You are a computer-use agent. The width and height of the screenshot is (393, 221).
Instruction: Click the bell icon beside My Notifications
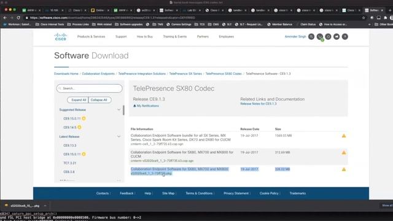tap(134, 106)
